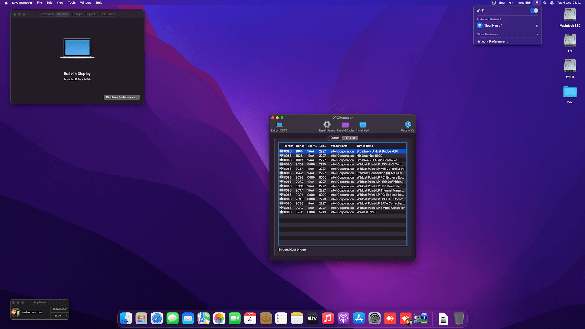
Task: Open the Support tab in About This Mac
Action: tap(91, 14)
